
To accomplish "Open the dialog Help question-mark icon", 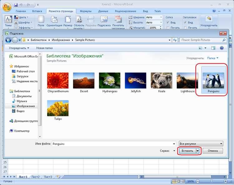I will point(222,48).
